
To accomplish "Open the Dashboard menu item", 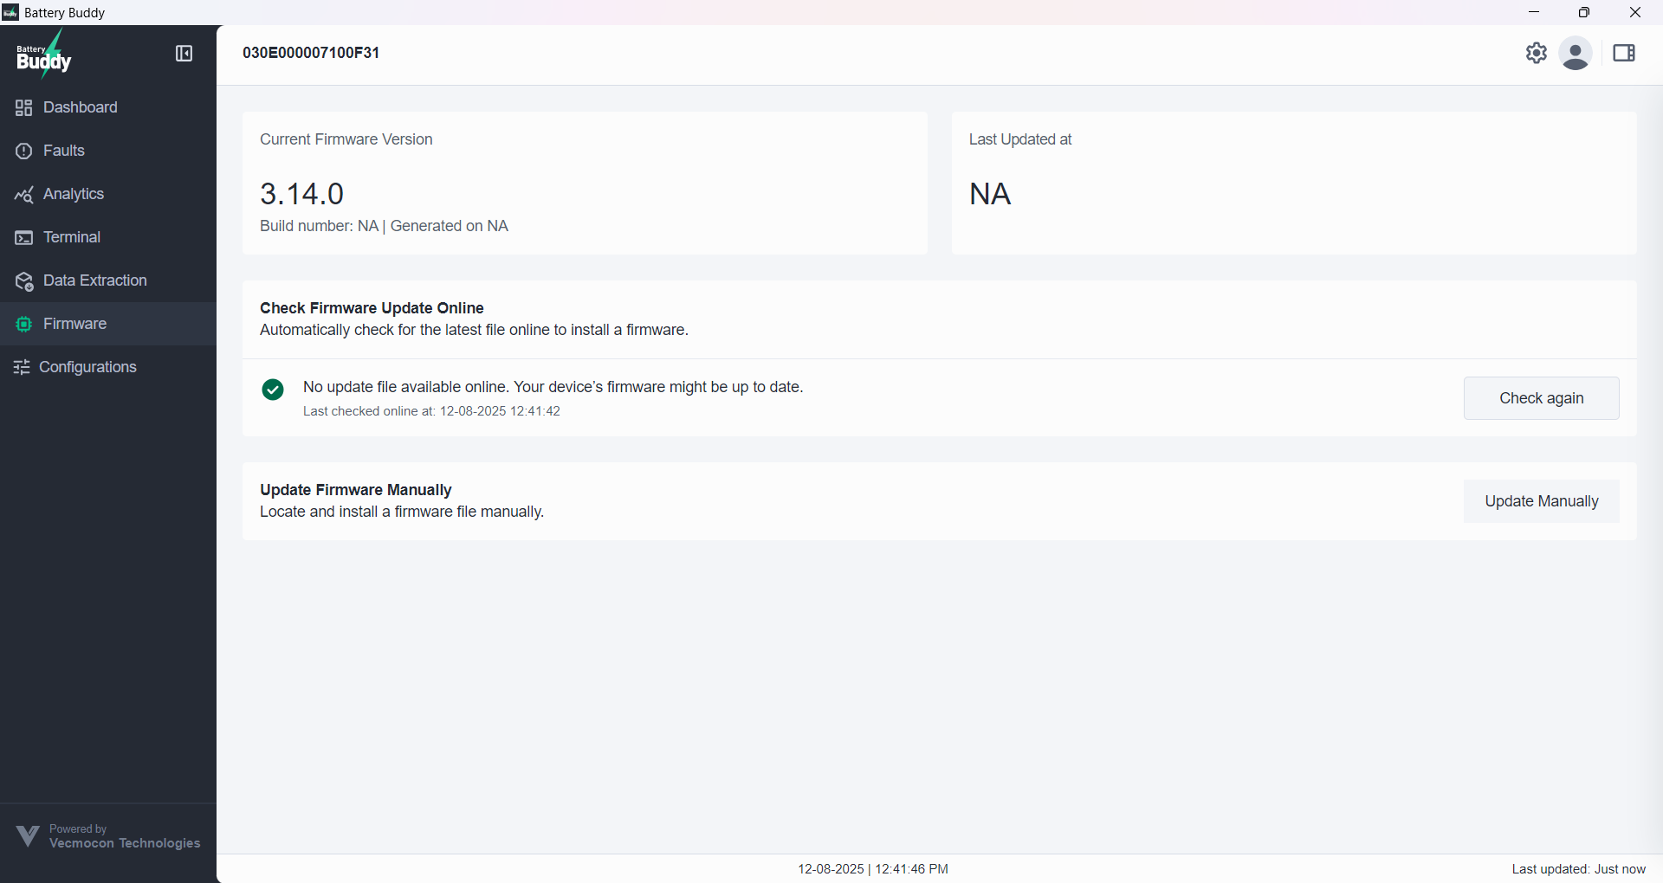I will pos(81,107).
